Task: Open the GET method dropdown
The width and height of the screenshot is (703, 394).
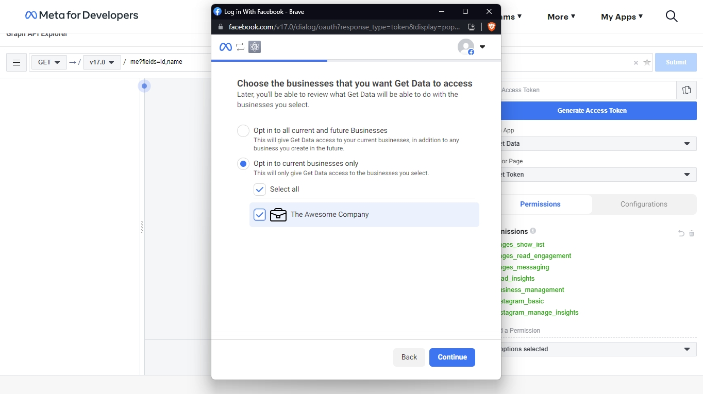Action: pos(49,62)
